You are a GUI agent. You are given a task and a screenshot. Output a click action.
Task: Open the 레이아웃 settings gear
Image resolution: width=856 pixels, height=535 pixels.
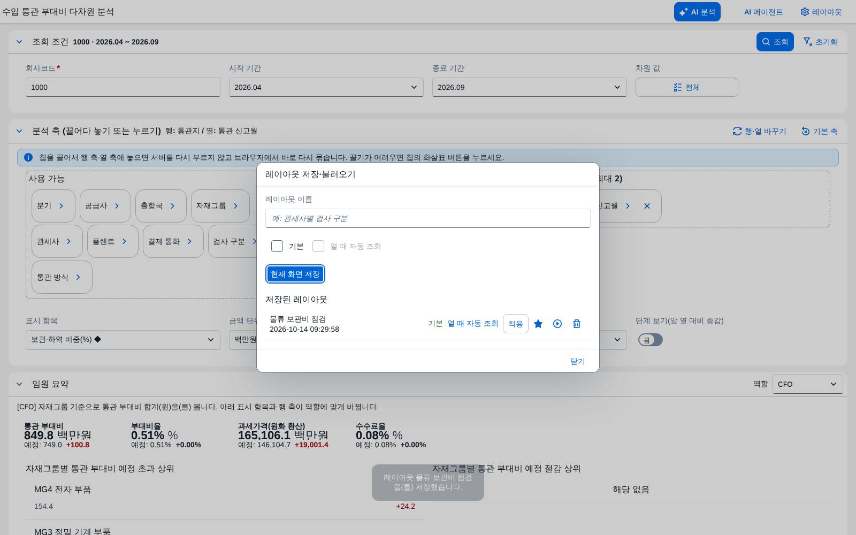coord(821,12)
